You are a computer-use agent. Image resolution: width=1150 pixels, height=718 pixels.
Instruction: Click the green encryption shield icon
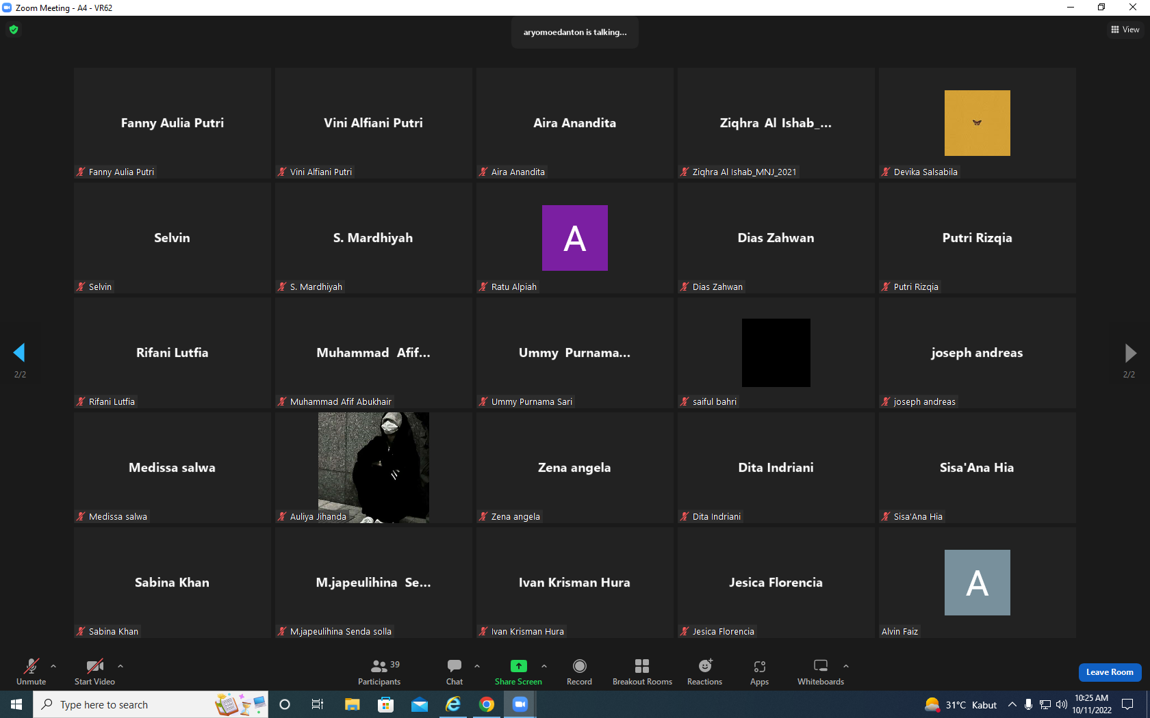(14, 29)
